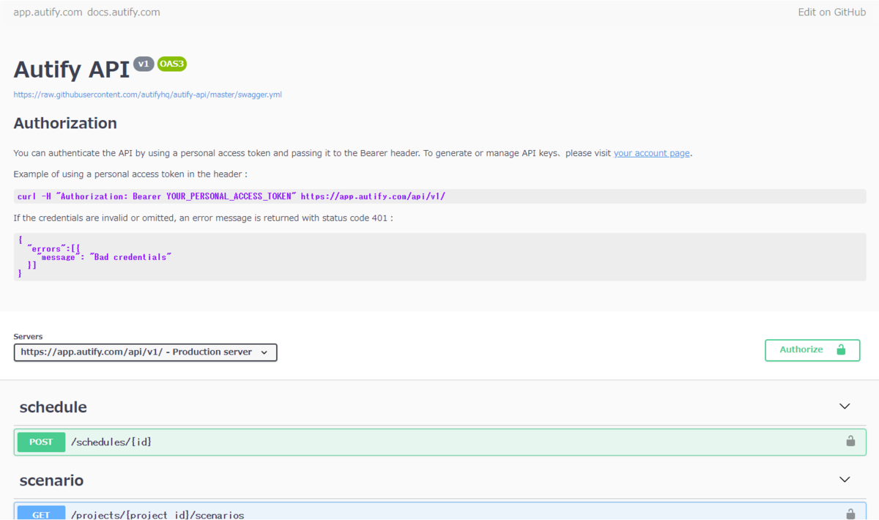879x520 pixels.
Task: Collapse the schedule section chevron
Action: 845,406
